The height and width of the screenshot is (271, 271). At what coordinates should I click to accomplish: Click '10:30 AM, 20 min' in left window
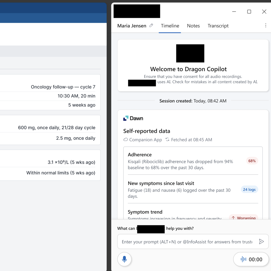tap(77, 96)
